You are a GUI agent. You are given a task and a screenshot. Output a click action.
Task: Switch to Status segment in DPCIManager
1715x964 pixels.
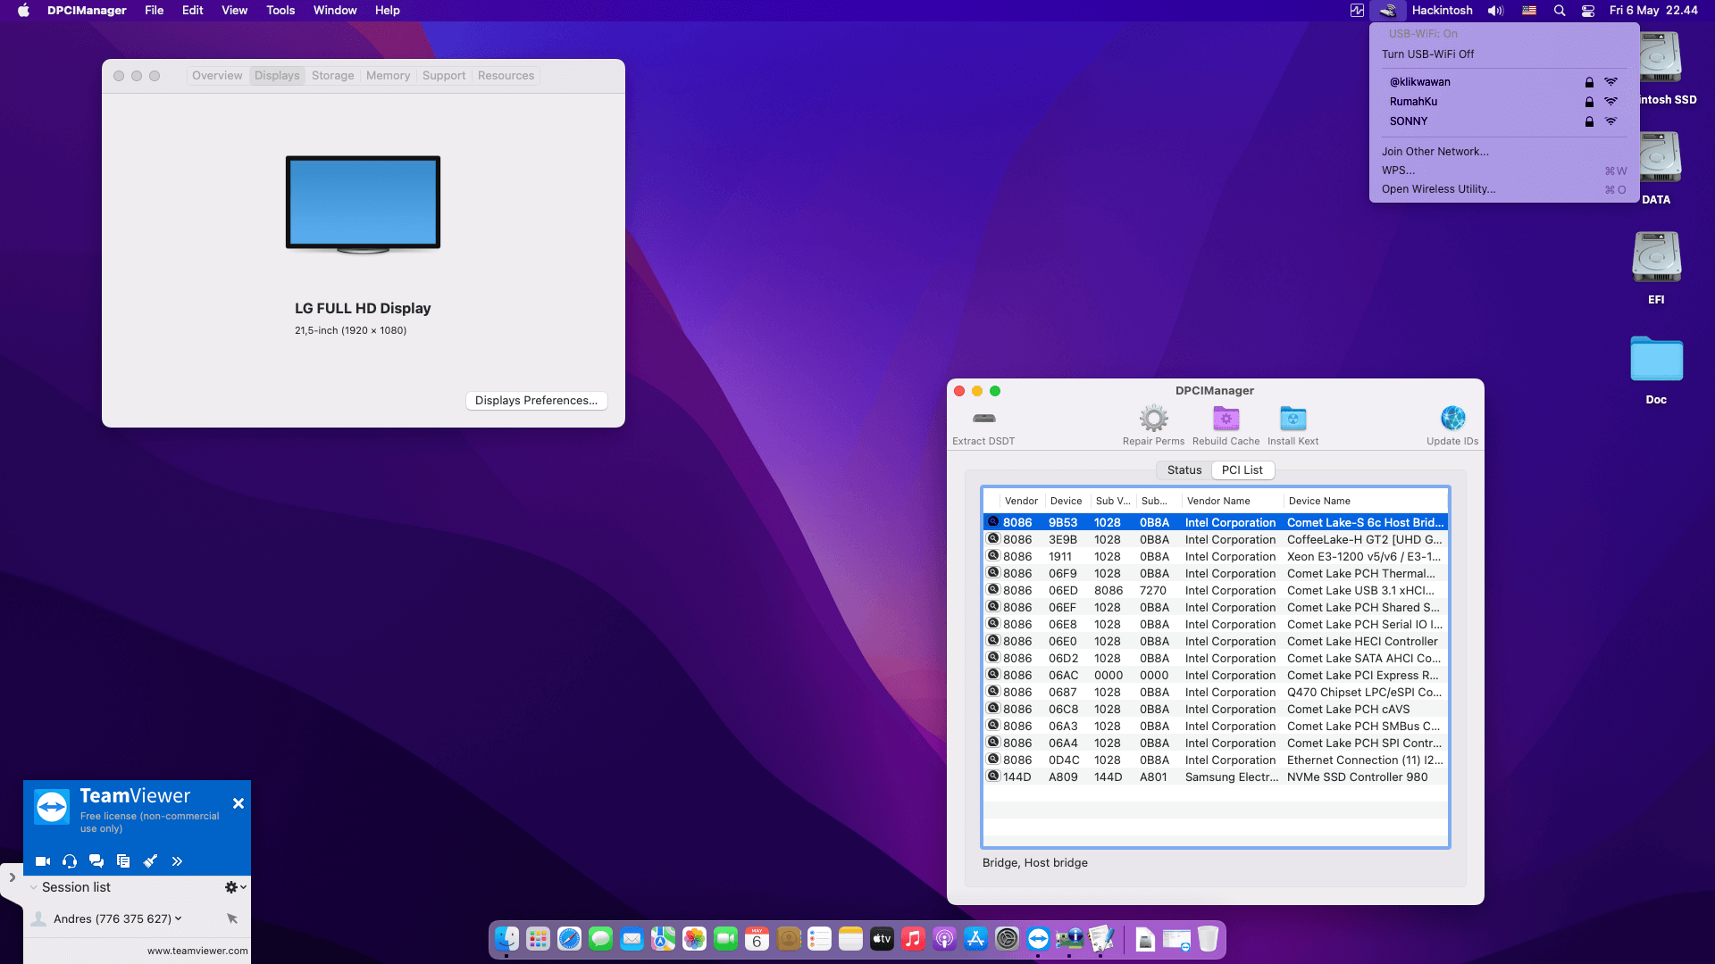(x=1184, y=470)
